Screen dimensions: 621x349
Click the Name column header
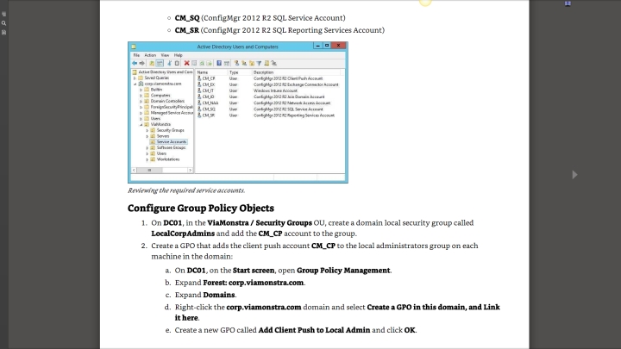pos(204,72)
